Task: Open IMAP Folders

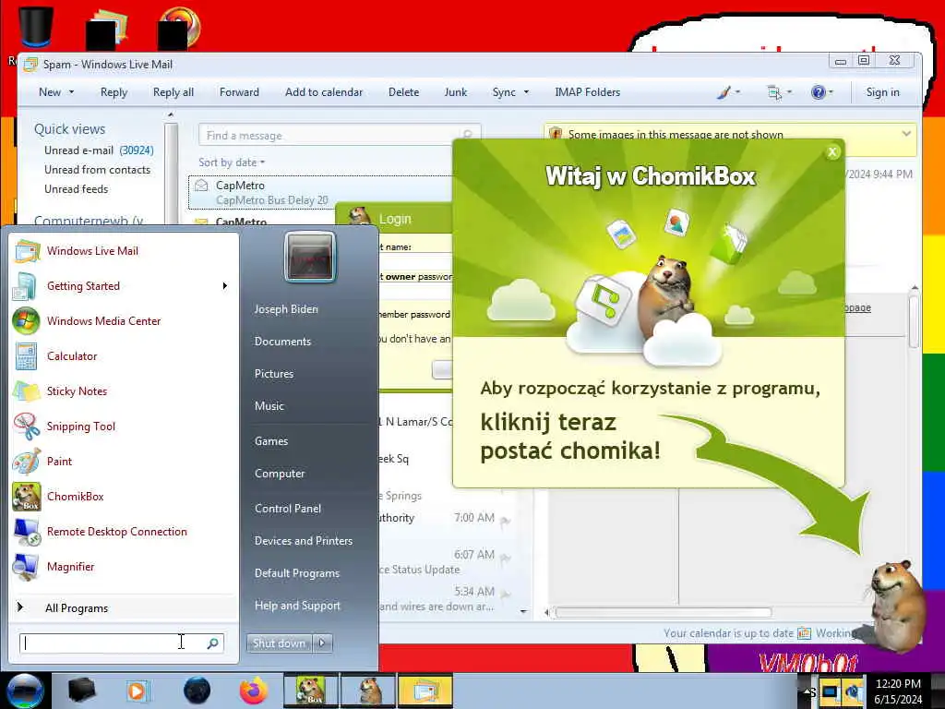Action: (588, 92)
